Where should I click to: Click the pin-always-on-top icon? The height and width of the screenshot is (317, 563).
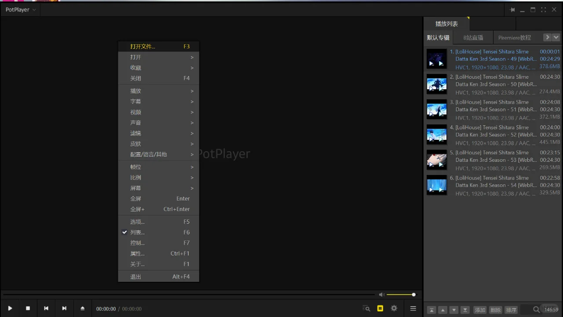point(512,9)
